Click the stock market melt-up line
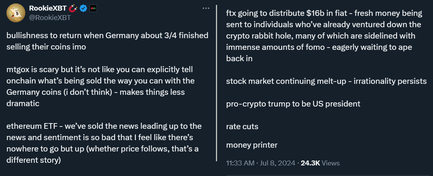This screenshot has width=433, height=176. 327,81
